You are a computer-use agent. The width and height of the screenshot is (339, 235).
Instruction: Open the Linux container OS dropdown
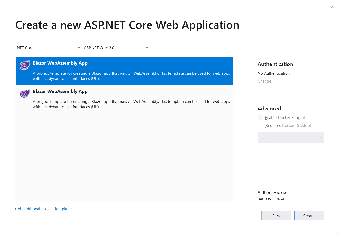291,138
